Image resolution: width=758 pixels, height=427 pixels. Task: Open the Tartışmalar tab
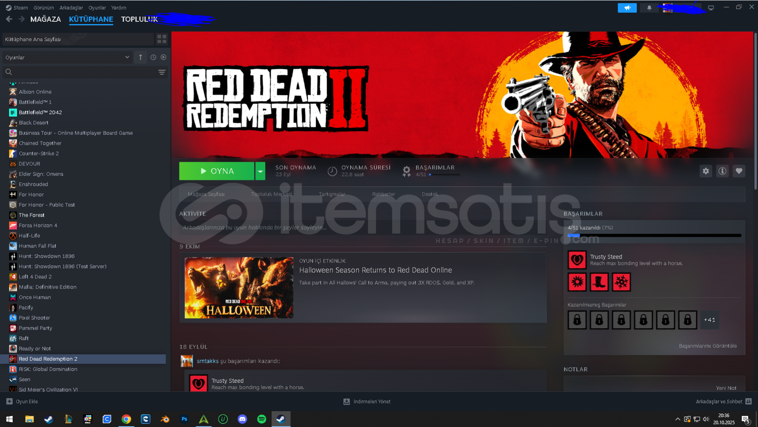[332, 194]
